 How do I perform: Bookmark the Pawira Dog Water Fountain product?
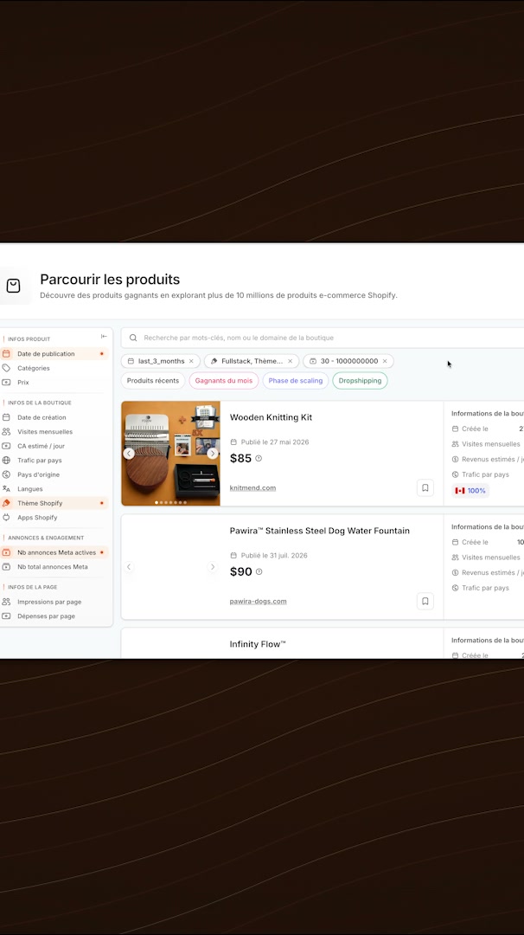(x=425, y=601)
